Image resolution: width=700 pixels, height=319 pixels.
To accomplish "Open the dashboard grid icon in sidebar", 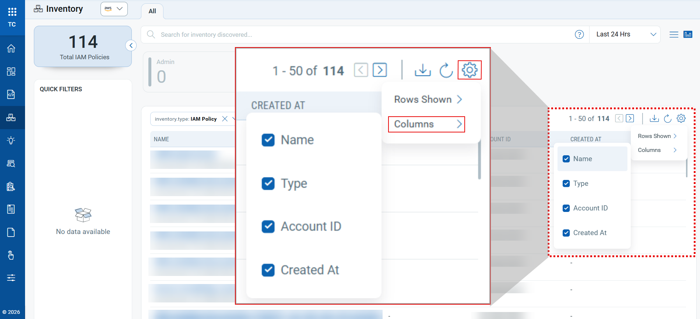I will coord(11,71).
